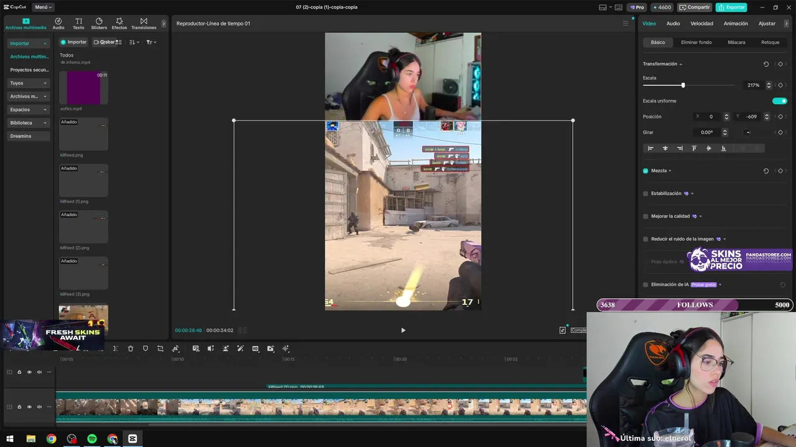Click the split clip icon in timeline toolbar

(x=115, y=348)
